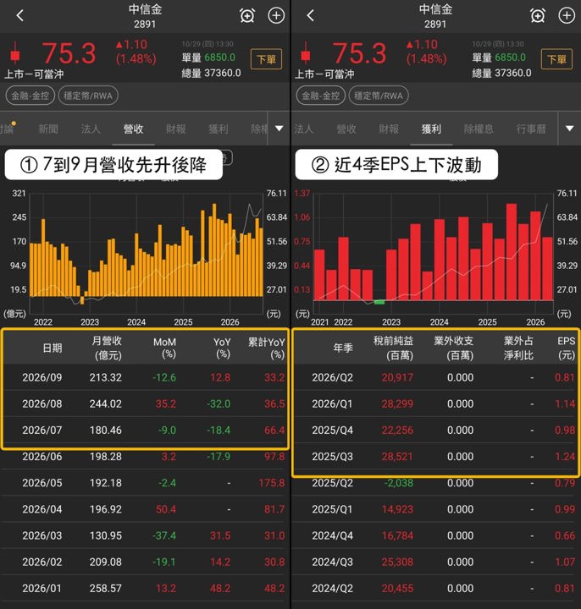
Task: Tap EPS (元) column header
Action: [x=566, y=348]
